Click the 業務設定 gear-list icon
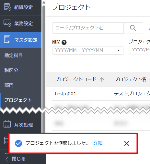 pos(7,23)
